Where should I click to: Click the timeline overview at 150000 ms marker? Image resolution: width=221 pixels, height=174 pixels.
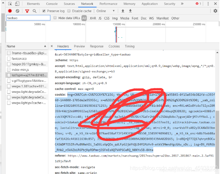tap(119, 24)
